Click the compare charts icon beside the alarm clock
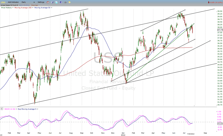Viewport: 223px width, 136px height. [52, 2]
